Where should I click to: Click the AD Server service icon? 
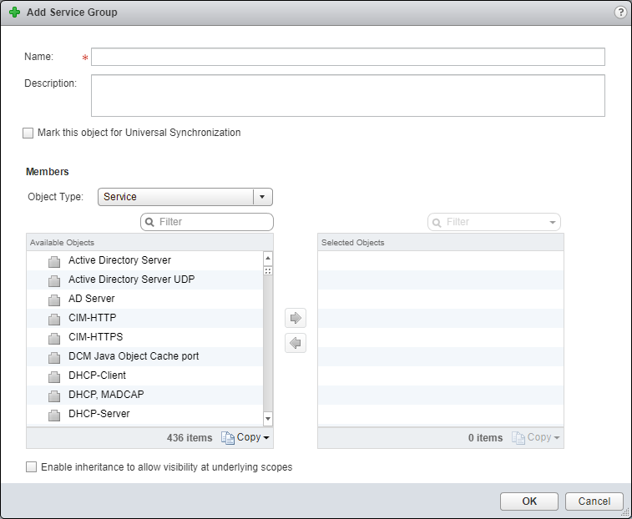[54, 300]
